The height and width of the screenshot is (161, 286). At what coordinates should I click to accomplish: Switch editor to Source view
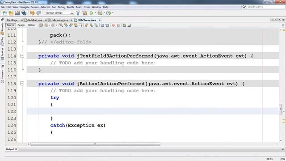point(10,25)
